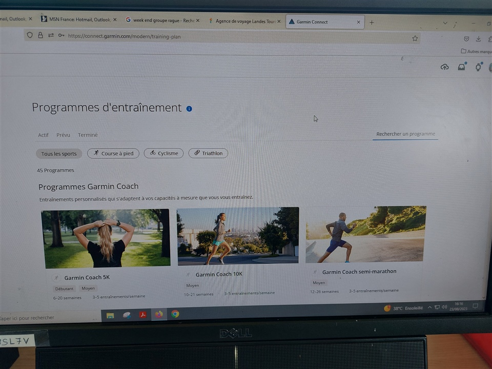Click the Garmin Coach 10K runner thumbnail
This screenshot has height=369, width=492.
(238, 236)
